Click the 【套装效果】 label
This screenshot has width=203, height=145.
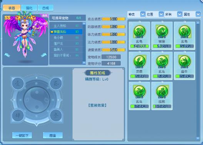pyautogui.click(x=97, y=105)
